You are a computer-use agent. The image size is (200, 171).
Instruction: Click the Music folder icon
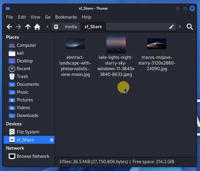12,92
